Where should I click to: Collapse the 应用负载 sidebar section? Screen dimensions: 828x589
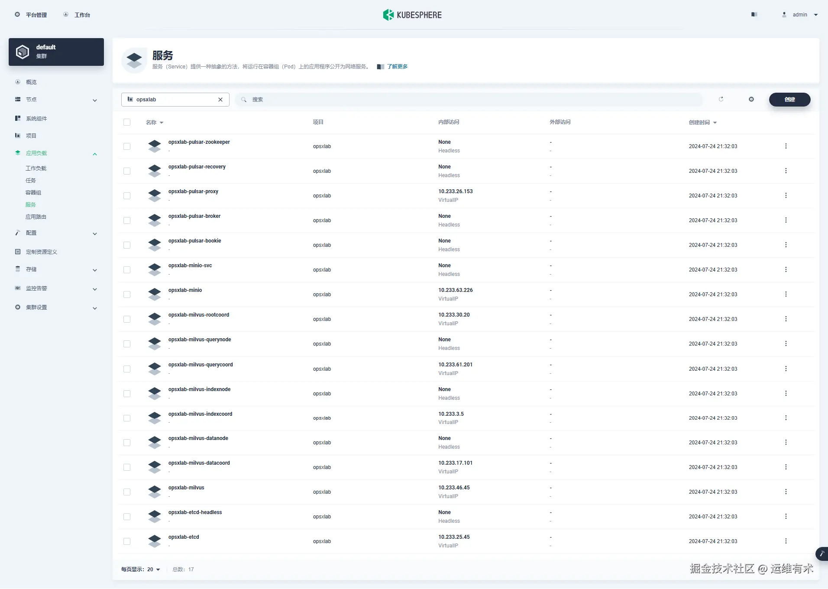tap(94, 154)
